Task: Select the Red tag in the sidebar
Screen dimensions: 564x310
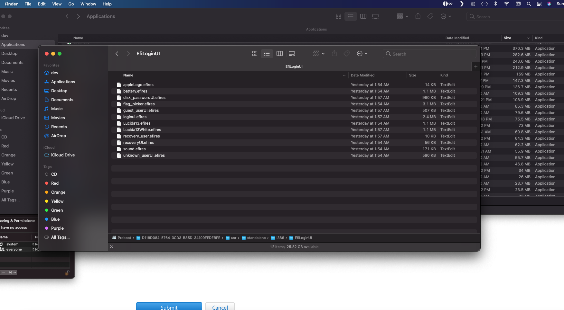Action: tap(55, 183)
